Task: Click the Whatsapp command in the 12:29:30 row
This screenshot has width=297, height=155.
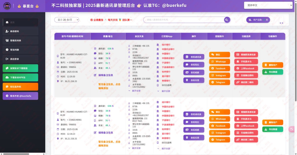Action: point(220,61)
